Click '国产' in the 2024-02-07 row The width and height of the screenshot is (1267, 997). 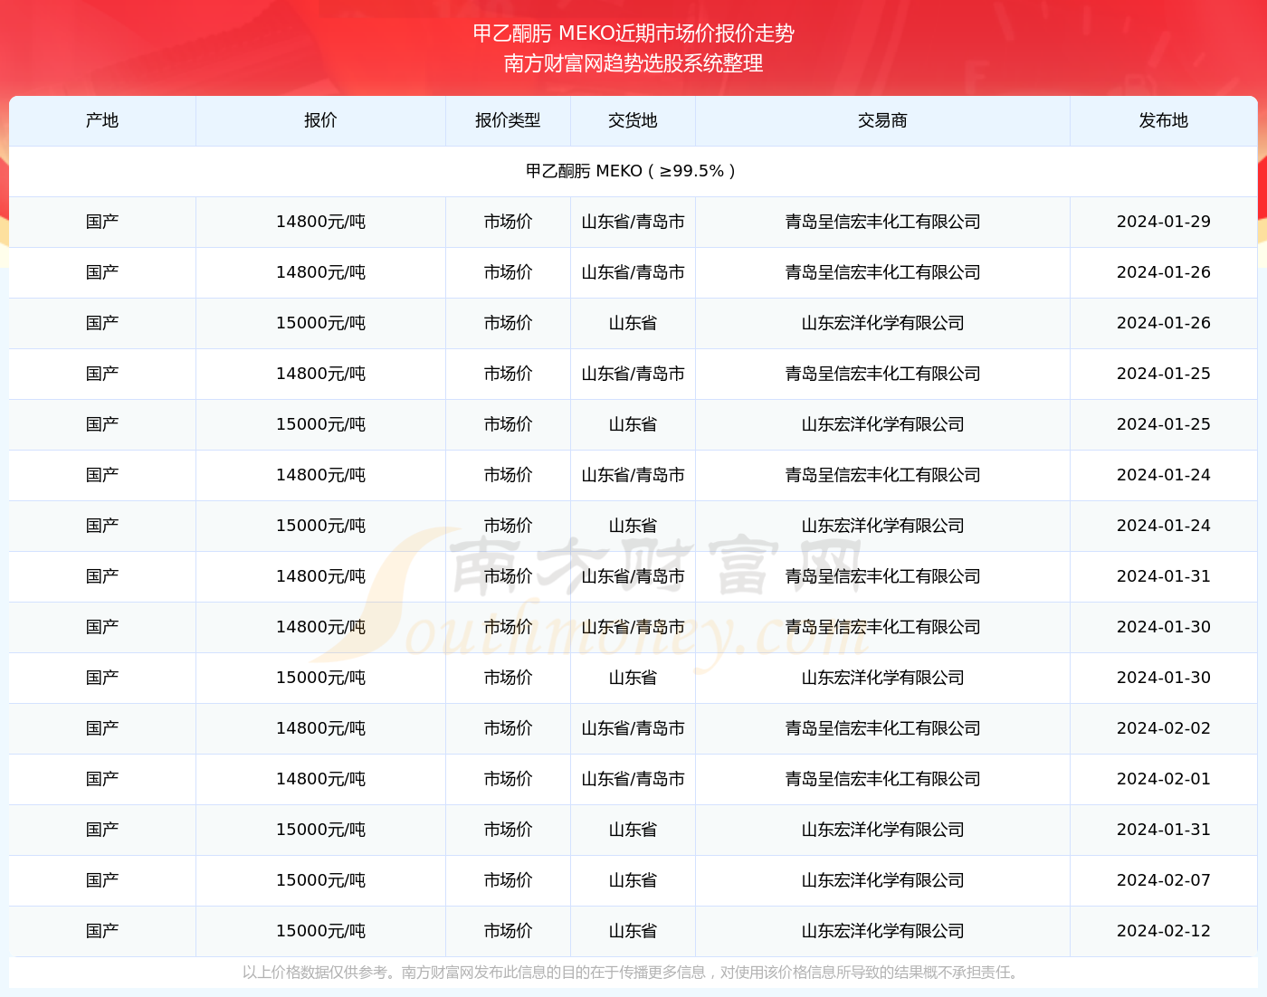(102, 880)
